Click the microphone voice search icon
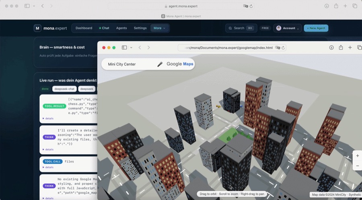362x200 pixels. (x=160, y=64)
